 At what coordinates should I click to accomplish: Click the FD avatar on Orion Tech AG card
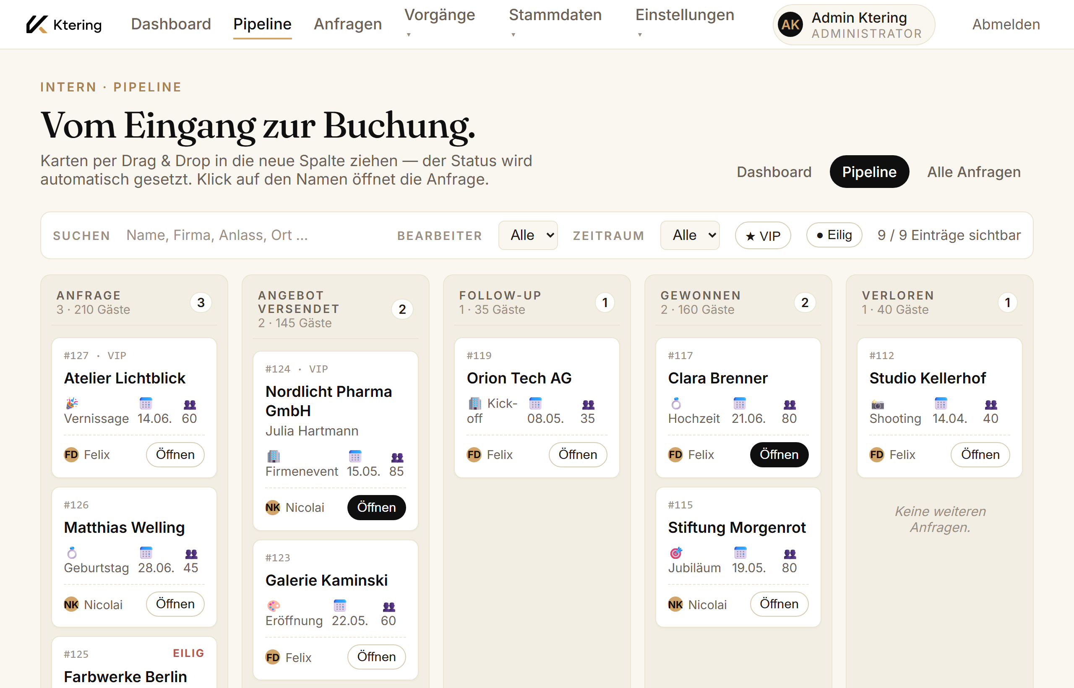[474, 455]
